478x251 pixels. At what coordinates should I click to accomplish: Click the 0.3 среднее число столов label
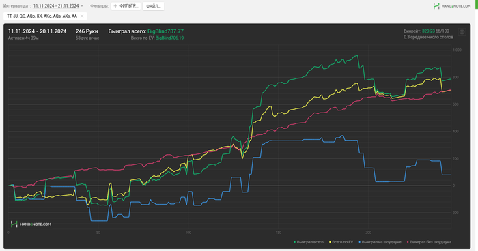[x=428, y=37]
